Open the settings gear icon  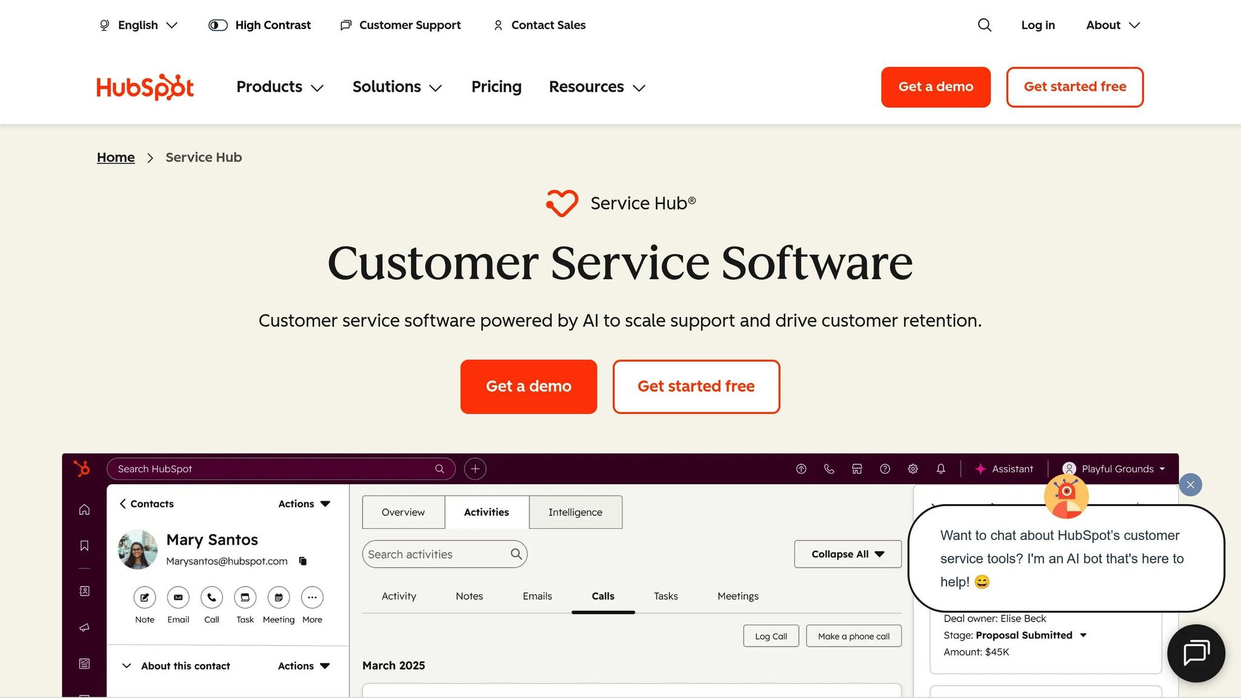point(913,469)
